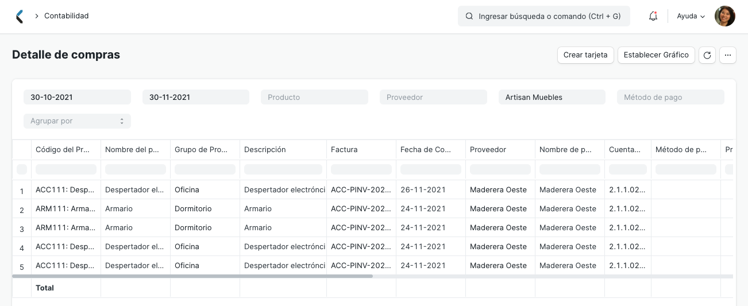Click the Artisan Muebles company field

point(552,97)
